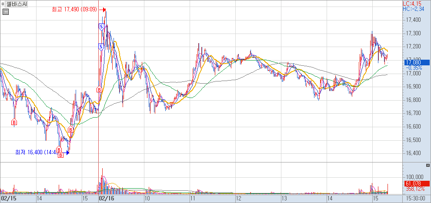Click the red 61,078 volume tag
Image resolution: width=431 pixels, height=203 pixels.
pos(417,183)
